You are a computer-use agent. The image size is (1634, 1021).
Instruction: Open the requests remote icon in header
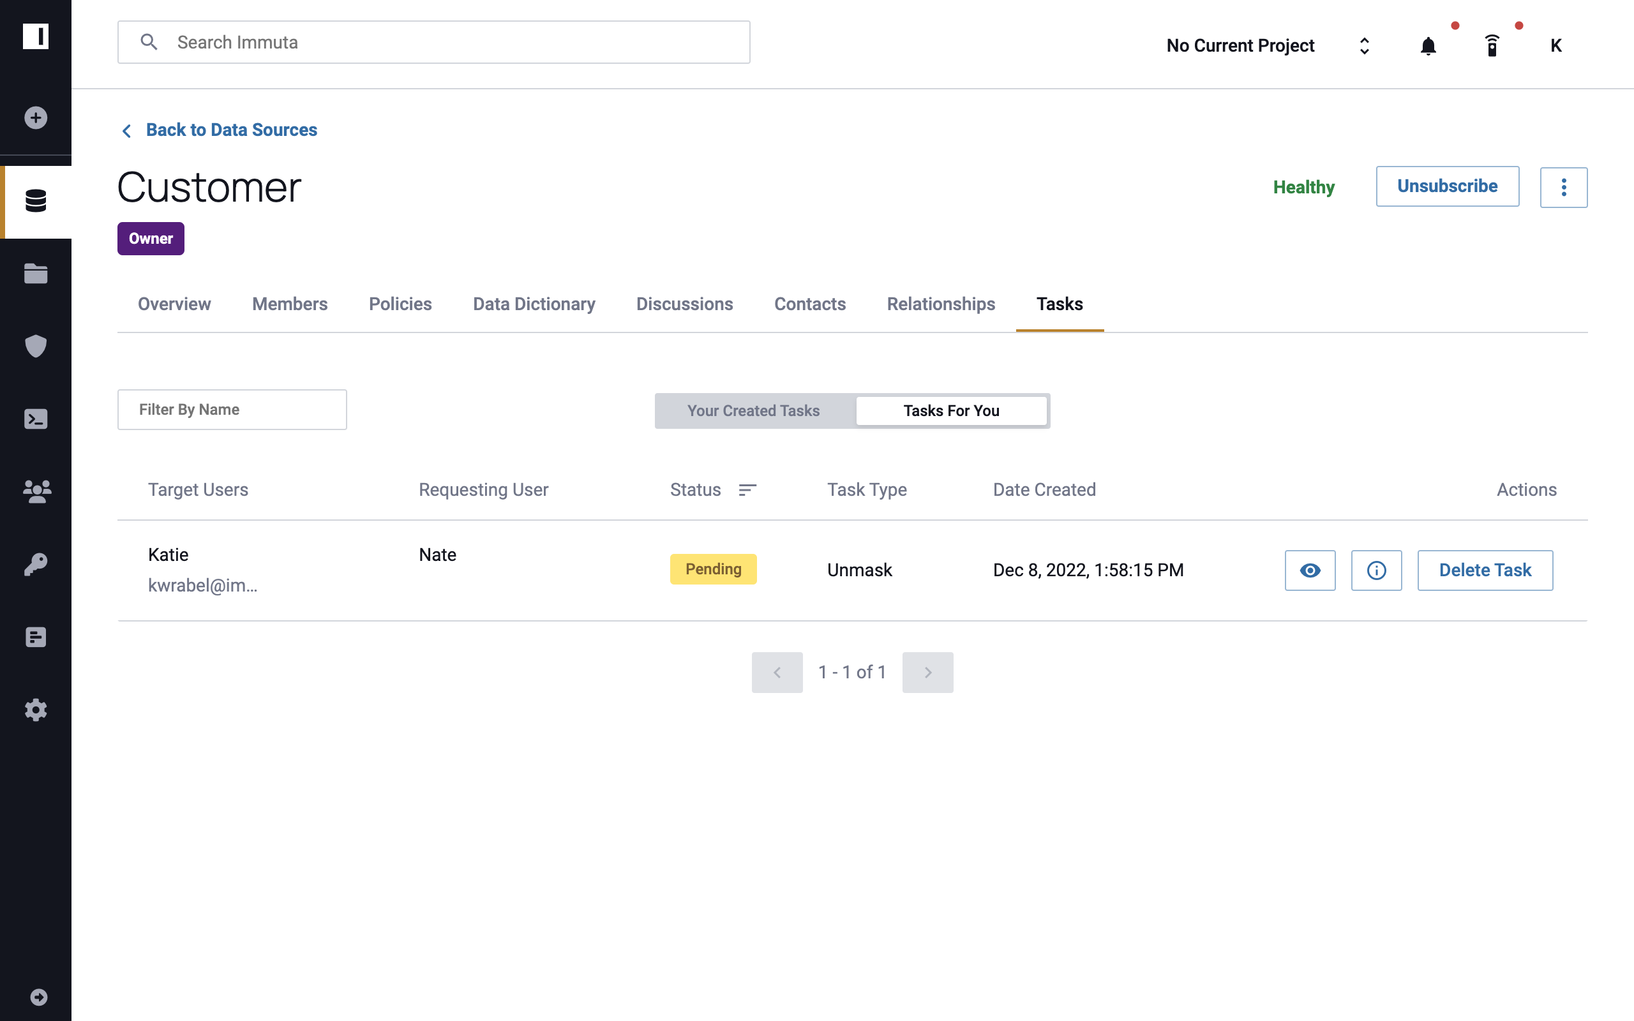tap(1492, 46)
